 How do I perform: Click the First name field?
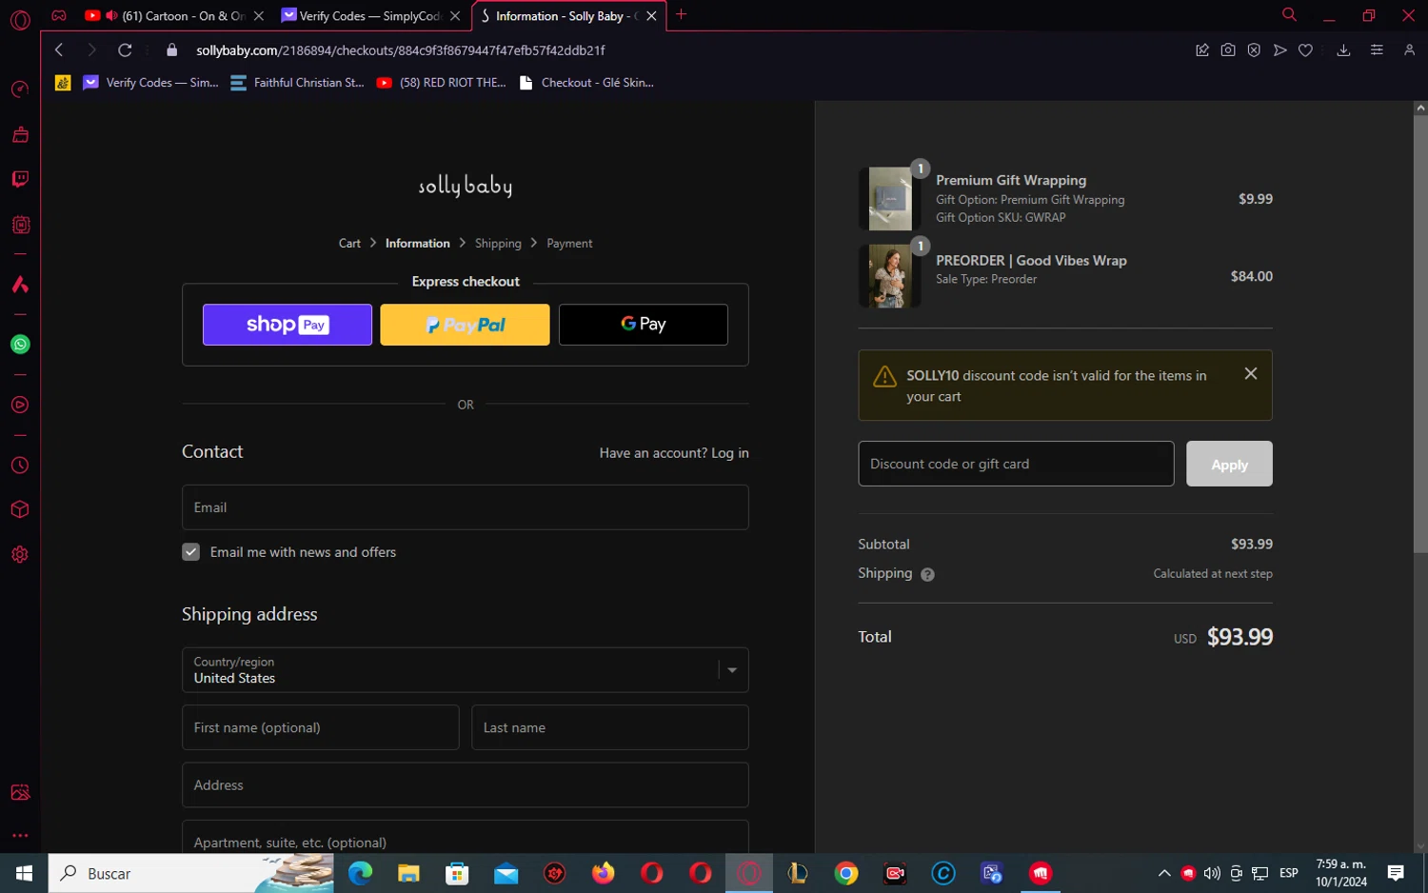pos(320,727)
